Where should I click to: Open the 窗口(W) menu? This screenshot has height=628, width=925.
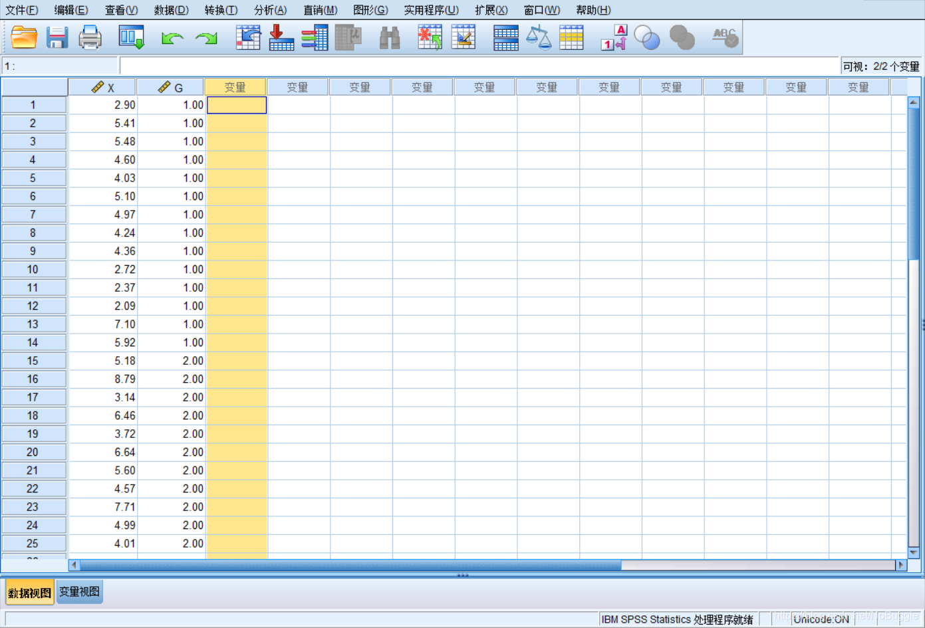[542, 10]
